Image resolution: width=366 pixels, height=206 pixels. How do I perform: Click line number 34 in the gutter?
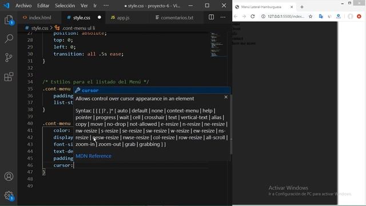coord(30,82)
